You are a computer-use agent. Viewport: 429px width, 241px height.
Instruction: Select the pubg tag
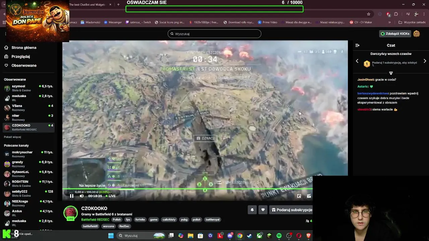click(x=184, y=220)
